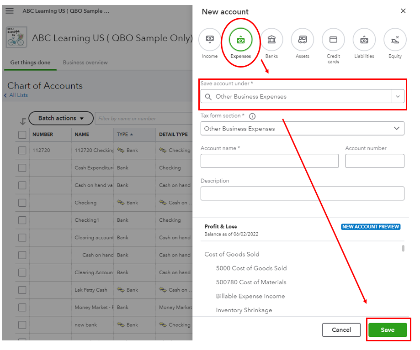Viewport: 420px width, 350px height.
Task: Click the sort rows arrow beside Batch actions
Action: point(23,121)
